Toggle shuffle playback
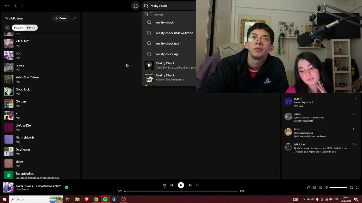362x203 pixels. pos(164,185)
